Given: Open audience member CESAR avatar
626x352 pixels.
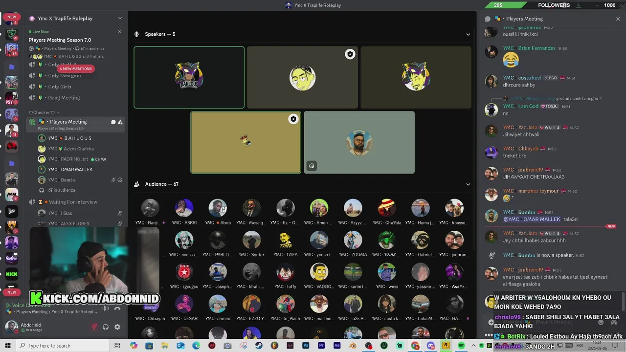Looking at the screenshot, I should pyautogui.click(x=184, y=304).
